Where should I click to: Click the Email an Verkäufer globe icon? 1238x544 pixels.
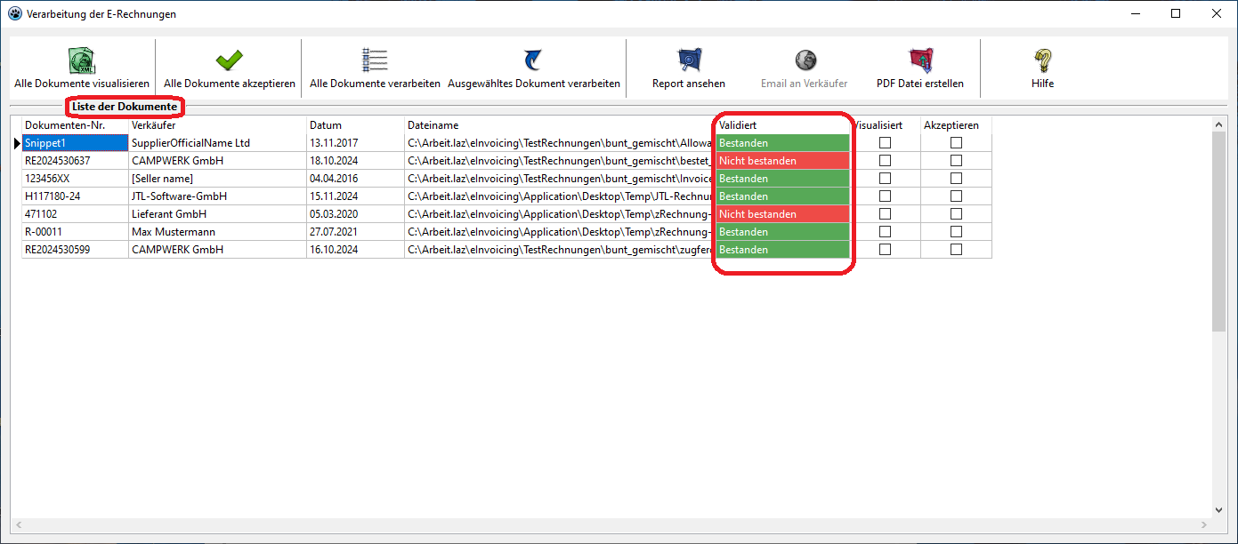(x=805, y=60)
